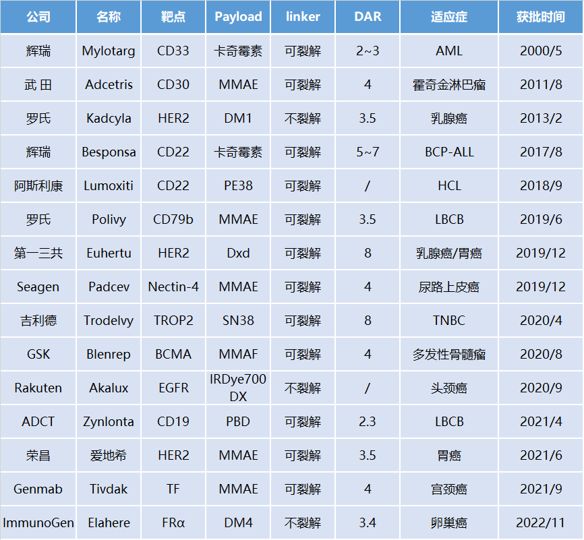
Task: Click the 适应症 column header
Action: click(x=449, y=17)
